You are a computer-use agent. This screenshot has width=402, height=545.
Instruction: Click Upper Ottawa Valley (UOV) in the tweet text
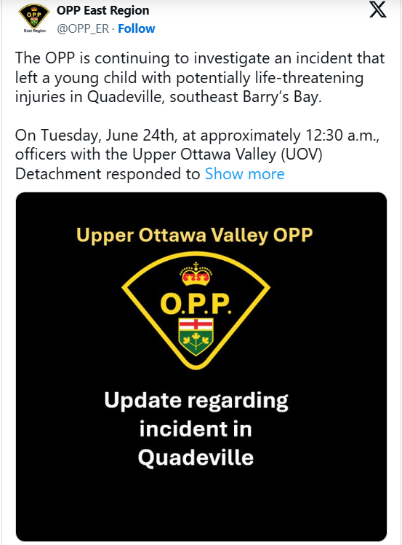pos(228,154)
